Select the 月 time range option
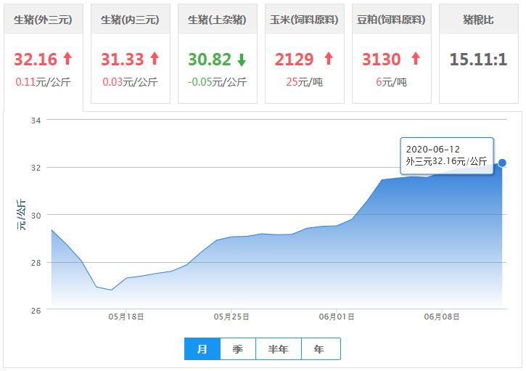Screen dimensions: 526x371 [x=202, y=349]
